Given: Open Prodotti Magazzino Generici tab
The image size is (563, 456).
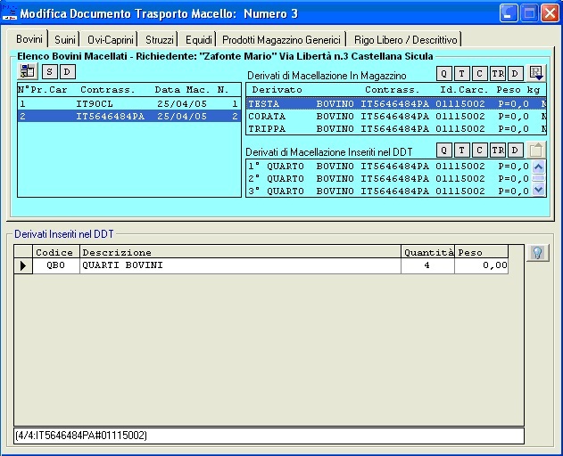Looking at the screenshot, I should pyautogui.click(x=281, y=40).
